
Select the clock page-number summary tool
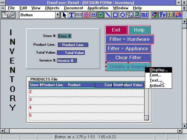coord(130,15)
